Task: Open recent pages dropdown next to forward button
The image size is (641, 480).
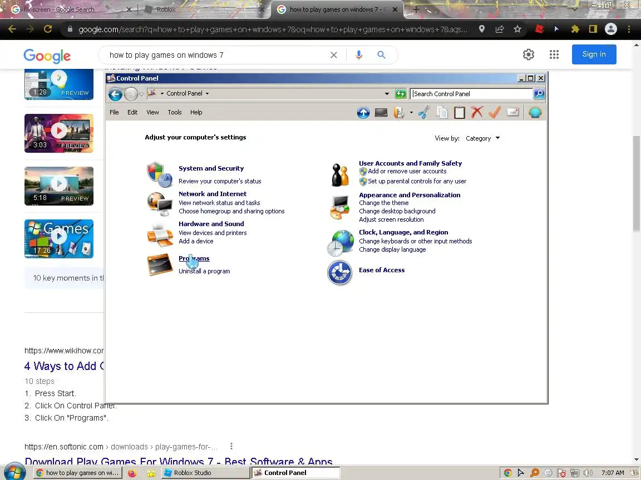Action: [141, 94]
